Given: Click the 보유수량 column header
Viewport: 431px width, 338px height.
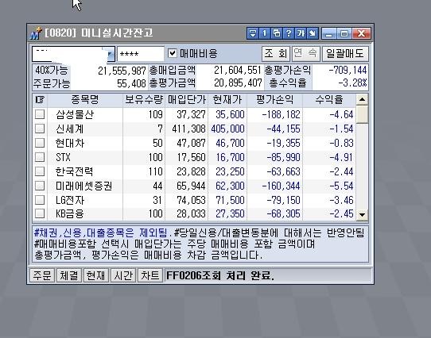Looking at the screenshot, I should pos(144,99).
